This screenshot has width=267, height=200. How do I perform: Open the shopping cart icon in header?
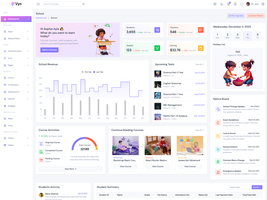(228, 4)
